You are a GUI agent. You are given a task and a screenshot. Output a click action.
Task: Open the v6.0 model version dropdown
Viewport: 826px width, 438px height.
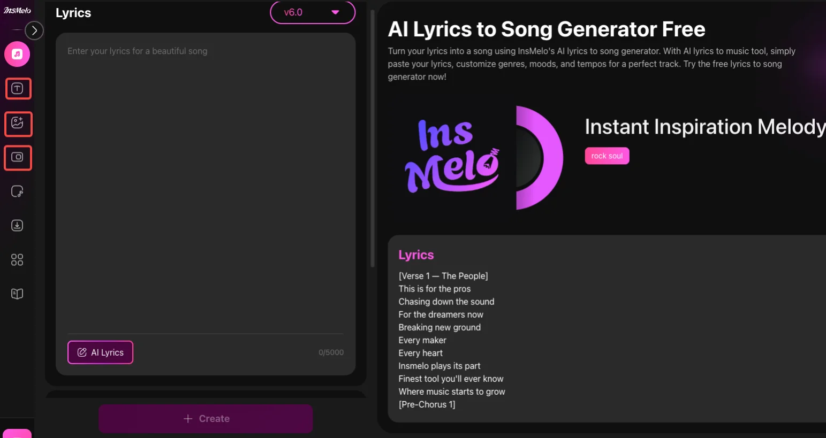313,12
